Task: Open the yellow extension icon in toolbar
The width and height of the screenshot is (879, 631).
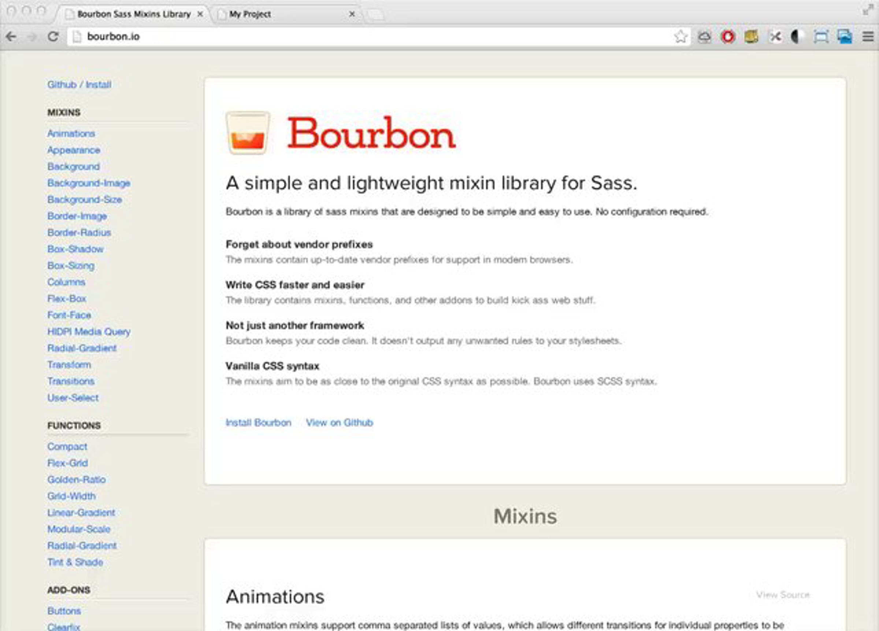Action: tap(751, 37)
